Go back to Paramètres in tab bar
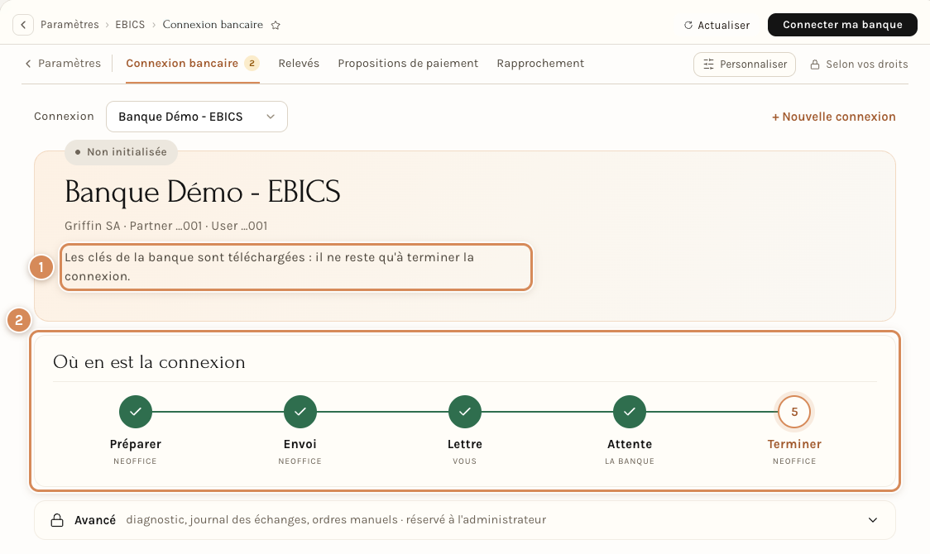Screen dimensions: 930x554 pos(63,64)
